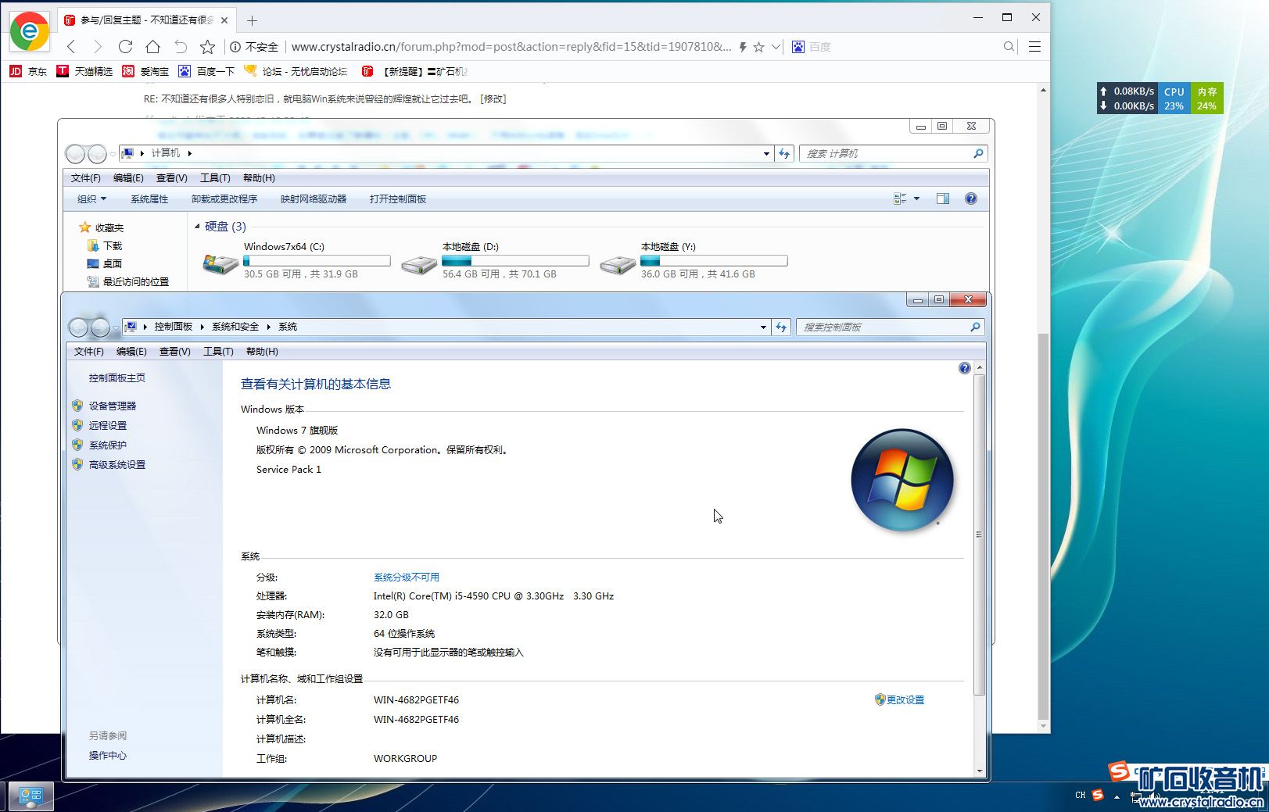1269x812 pixels.
Task: Reload the page in the browser
Action: pyautogui.click(x=125, y=47)
